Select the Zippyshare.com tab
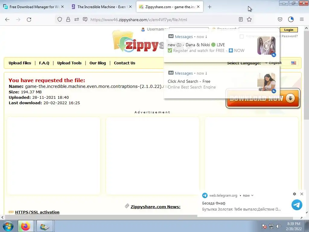Screen dimensions: 309x232 click(x=170, y=7)
